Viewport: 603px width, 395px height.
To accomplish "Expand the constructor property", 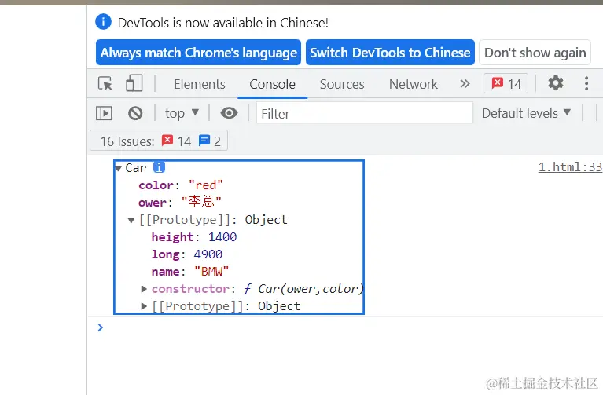I will (144, 289).
